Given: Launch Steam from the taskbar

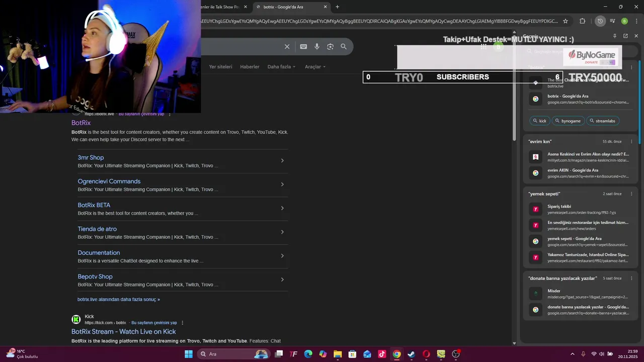Looking at the screenshot, I should coord(411,354).
